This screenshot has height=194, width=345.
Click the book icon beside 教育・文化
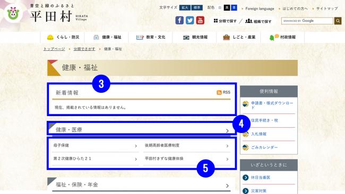point(140,37)
